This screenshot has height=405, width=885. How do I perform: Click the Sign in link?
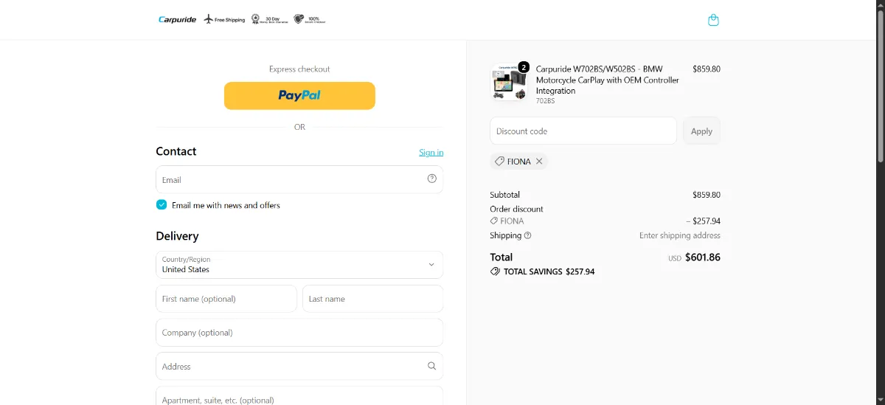(x=431, y=153)
